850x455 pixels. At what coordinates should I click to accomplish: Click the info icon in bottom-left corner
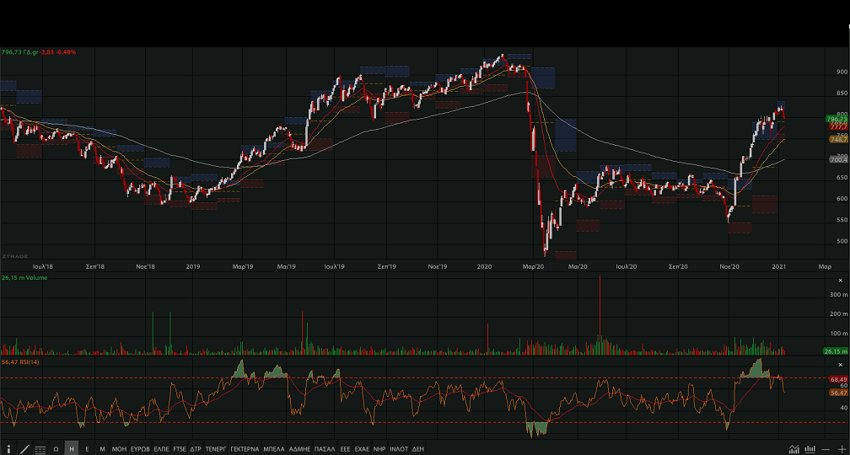[x=9, y=449]
